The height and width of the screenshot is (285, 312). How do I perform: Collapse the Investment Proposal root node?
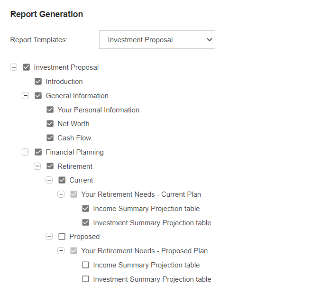pos(14,67)
